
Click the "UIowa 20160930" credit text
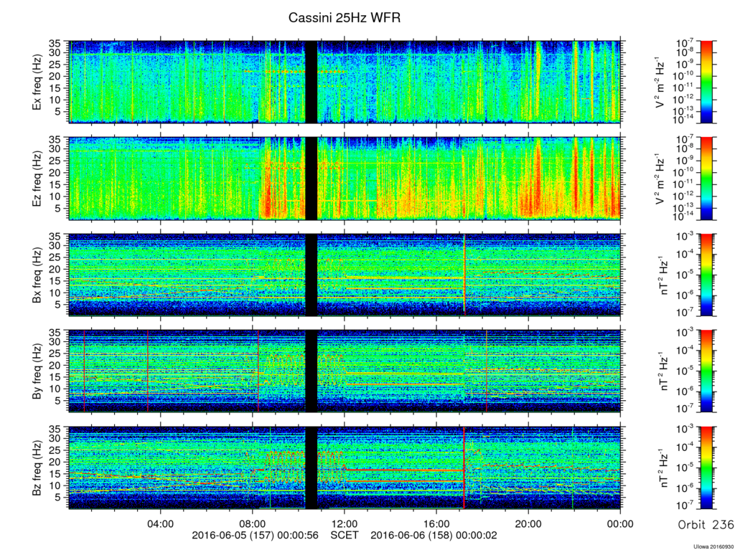tap(713, 546)
